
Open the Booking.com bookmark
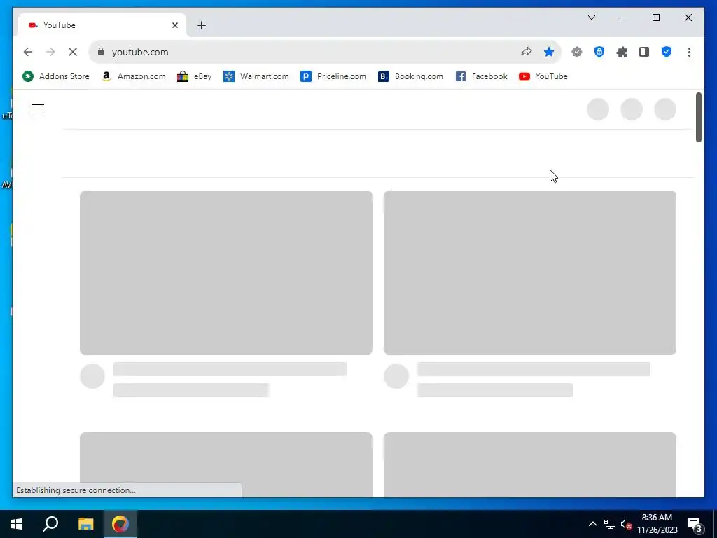click(x=410, y=76)
